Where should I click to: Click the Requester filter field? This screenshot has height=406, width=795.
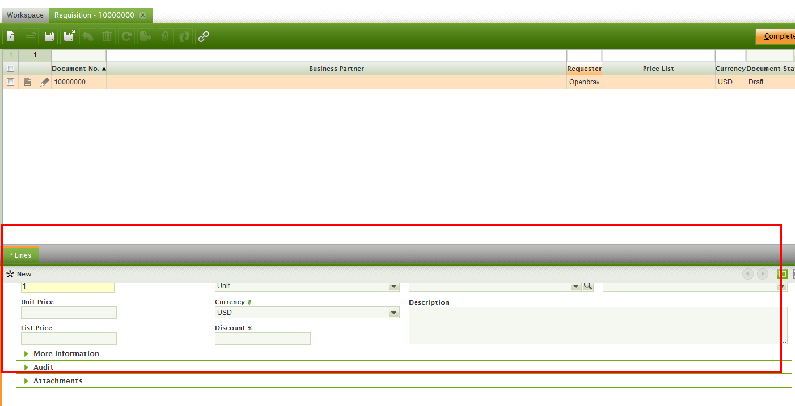coord(584,55)
